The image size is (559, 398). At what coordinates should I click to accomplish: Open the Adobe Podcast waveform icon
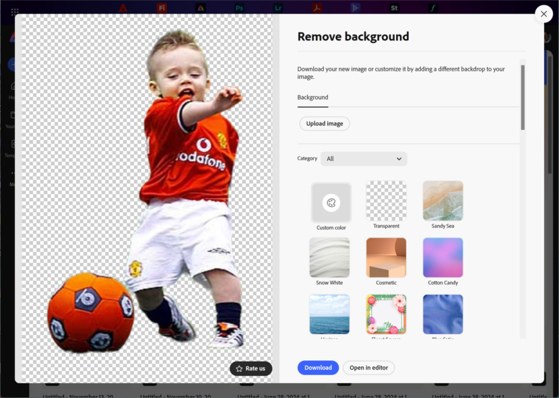tap(356, 8)
